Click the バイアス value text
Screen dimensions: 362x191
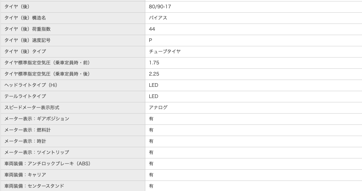[158, 18]
